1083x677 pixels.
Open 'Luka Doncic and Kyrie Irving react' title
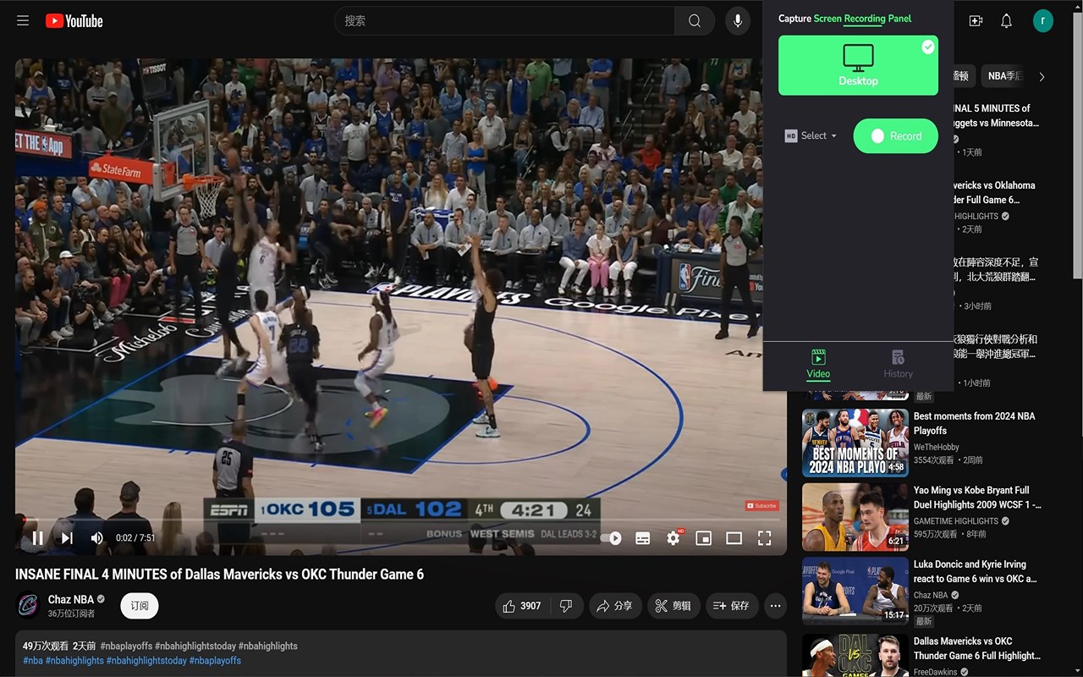tap(976, 571)
